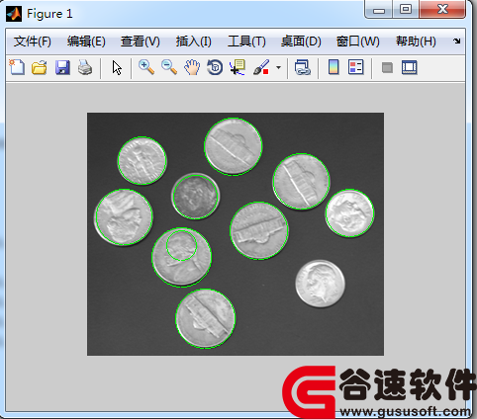Save the figure using the floppy disk icon

point(62,67)
